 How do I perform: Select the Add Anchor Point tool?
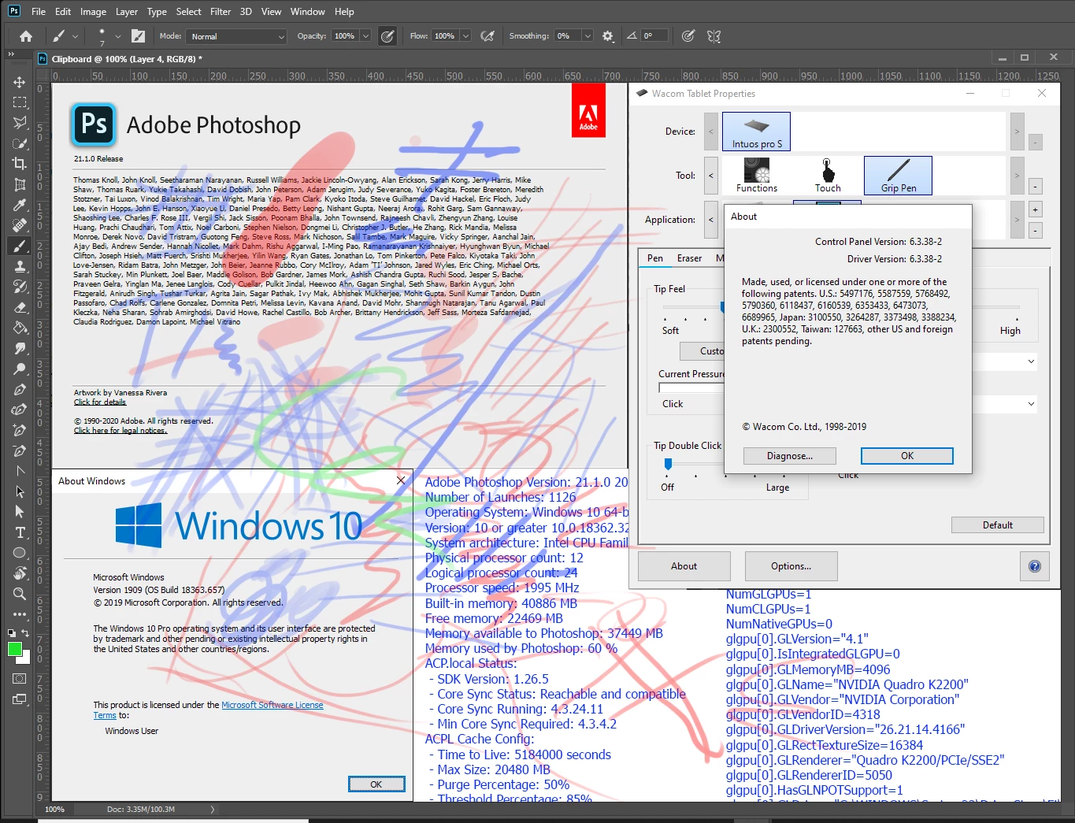pyautogui.click(x=20, y=430)
